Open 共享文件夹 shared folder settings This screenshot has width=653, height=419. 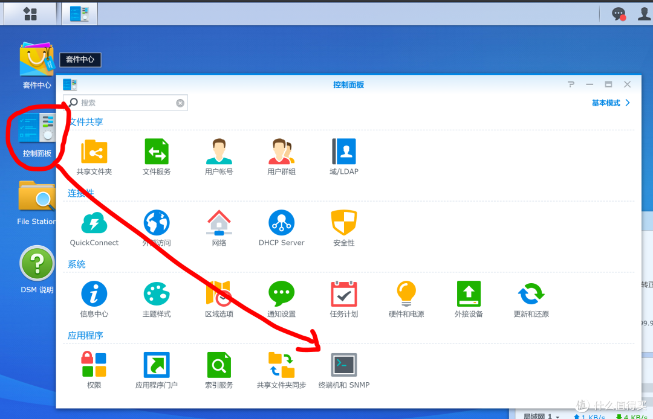[94, 157]
